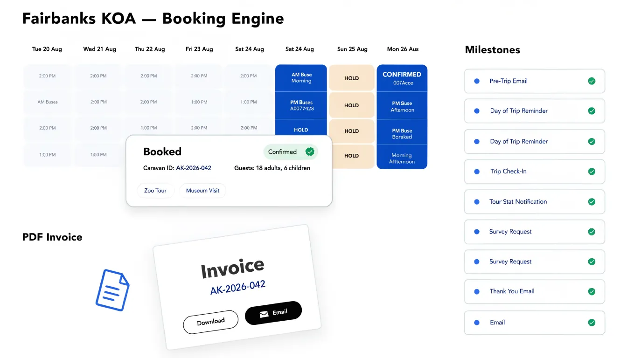Select the Mon 26 Aus column header
627x358 pixels.
point(403,49)
